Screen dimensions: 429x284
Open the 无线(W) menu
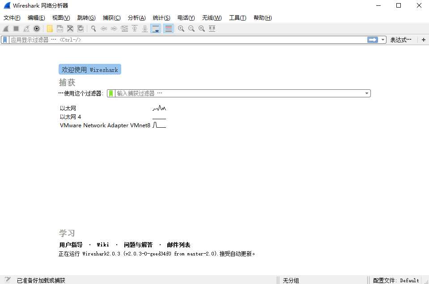(212, 18)
